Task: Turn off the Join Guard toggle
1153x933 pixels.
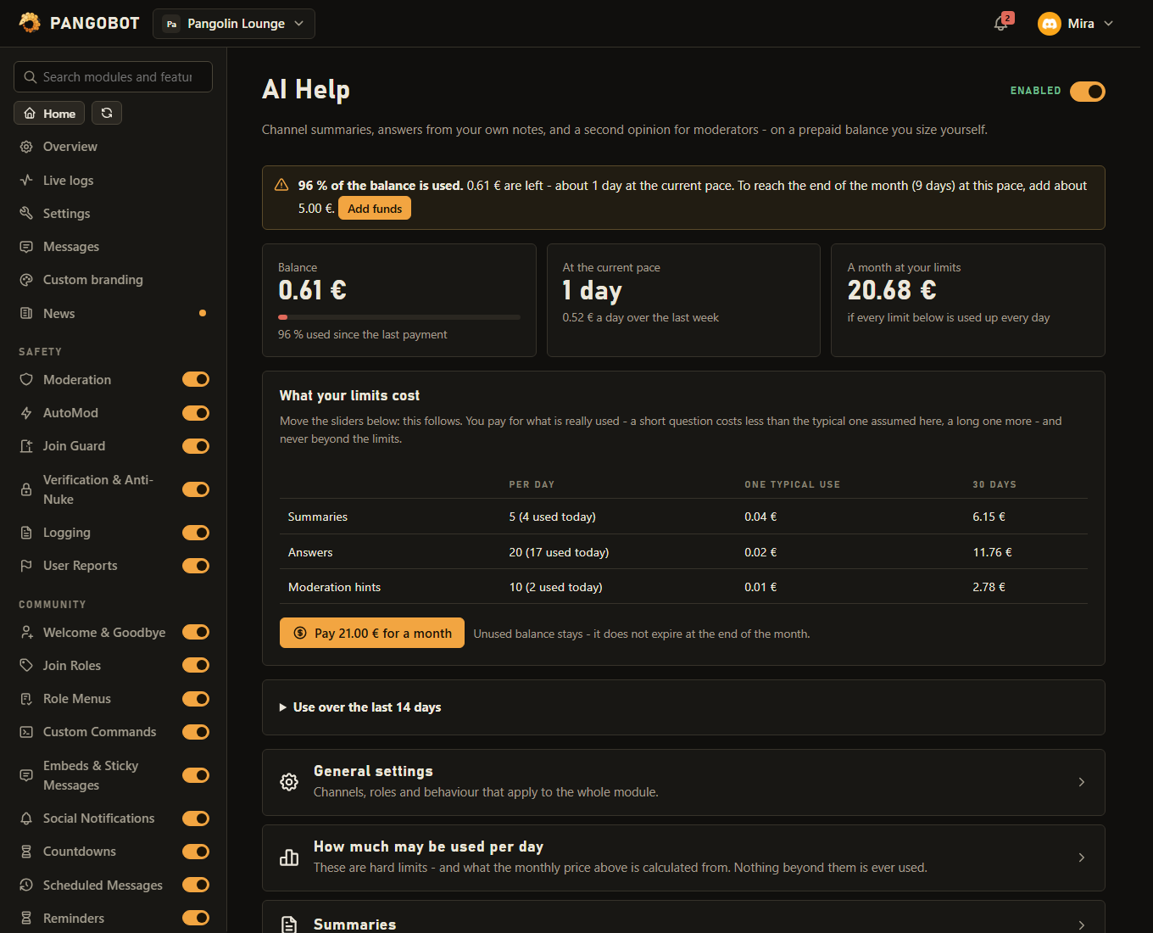Action: coord(196,446)
